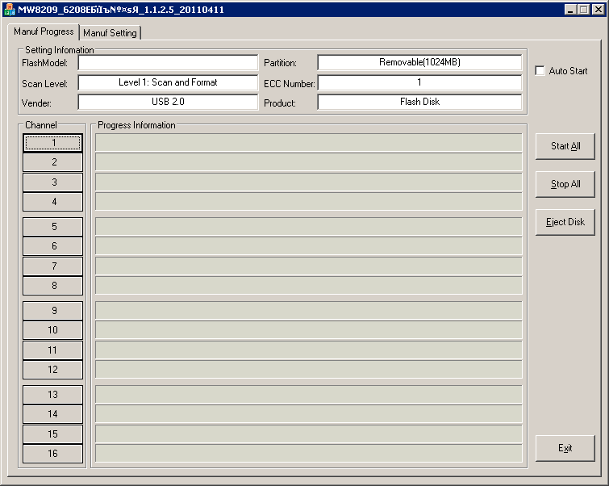The width and height of the screenshot is (609, 486).
Task: Click the Eject Disk button
Action: point(565,222)
